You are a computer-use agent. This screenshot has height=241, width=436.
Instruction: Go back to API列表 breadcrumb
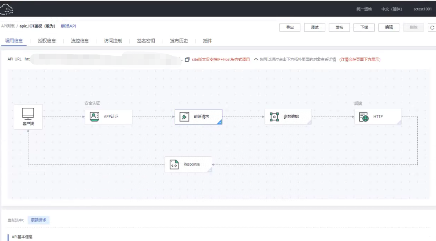[x=8, y=26]
